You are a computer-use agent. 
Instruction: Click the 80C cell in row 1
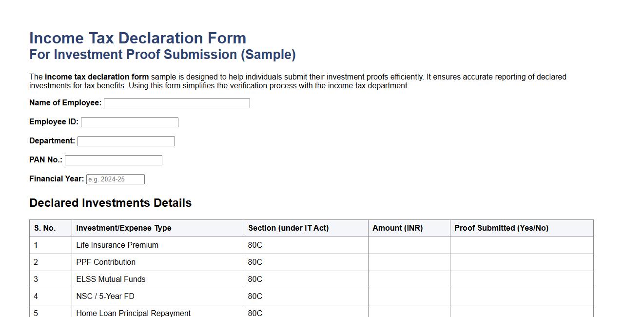click(x=254, y=245)
